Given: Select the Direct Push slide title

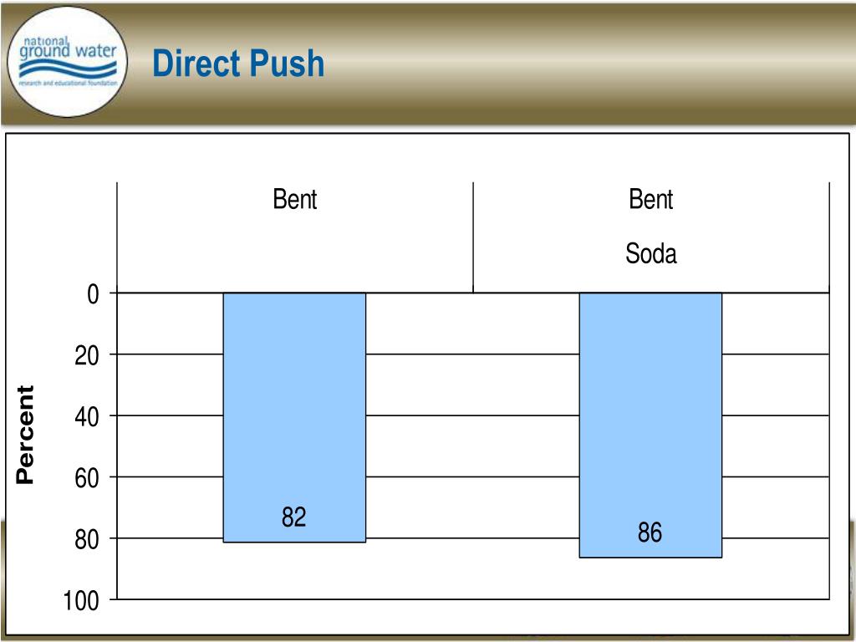Looking at the screenshot, I should coord(238,64).
